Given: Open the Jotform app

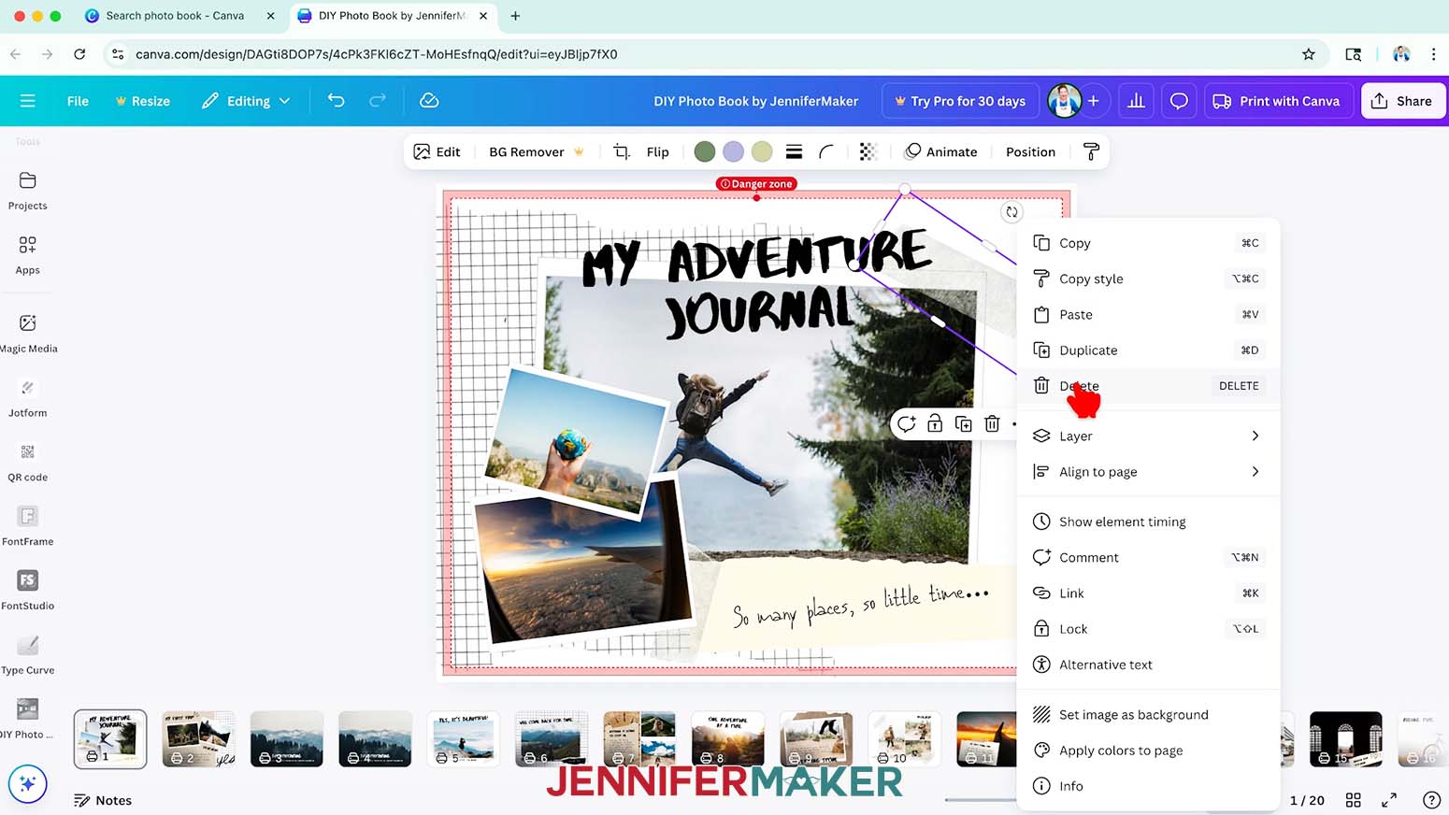Looking at the screenshot, I should (x=27, y=398).
